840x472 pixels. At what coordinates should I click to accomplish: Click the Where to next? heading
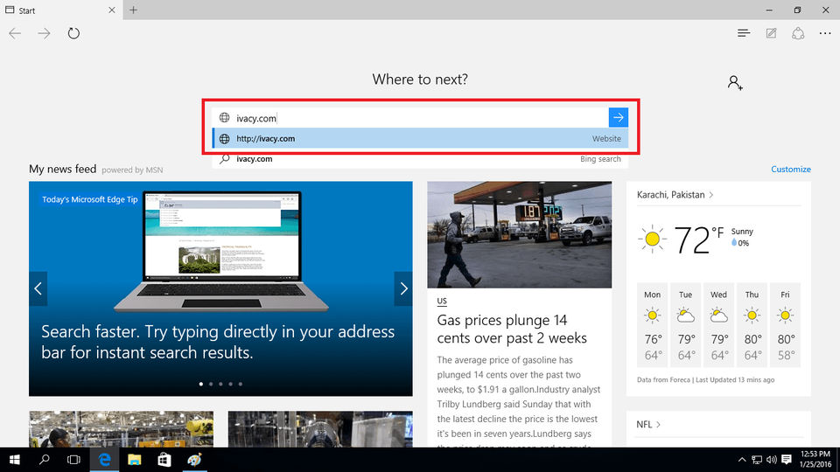(420, 80)
